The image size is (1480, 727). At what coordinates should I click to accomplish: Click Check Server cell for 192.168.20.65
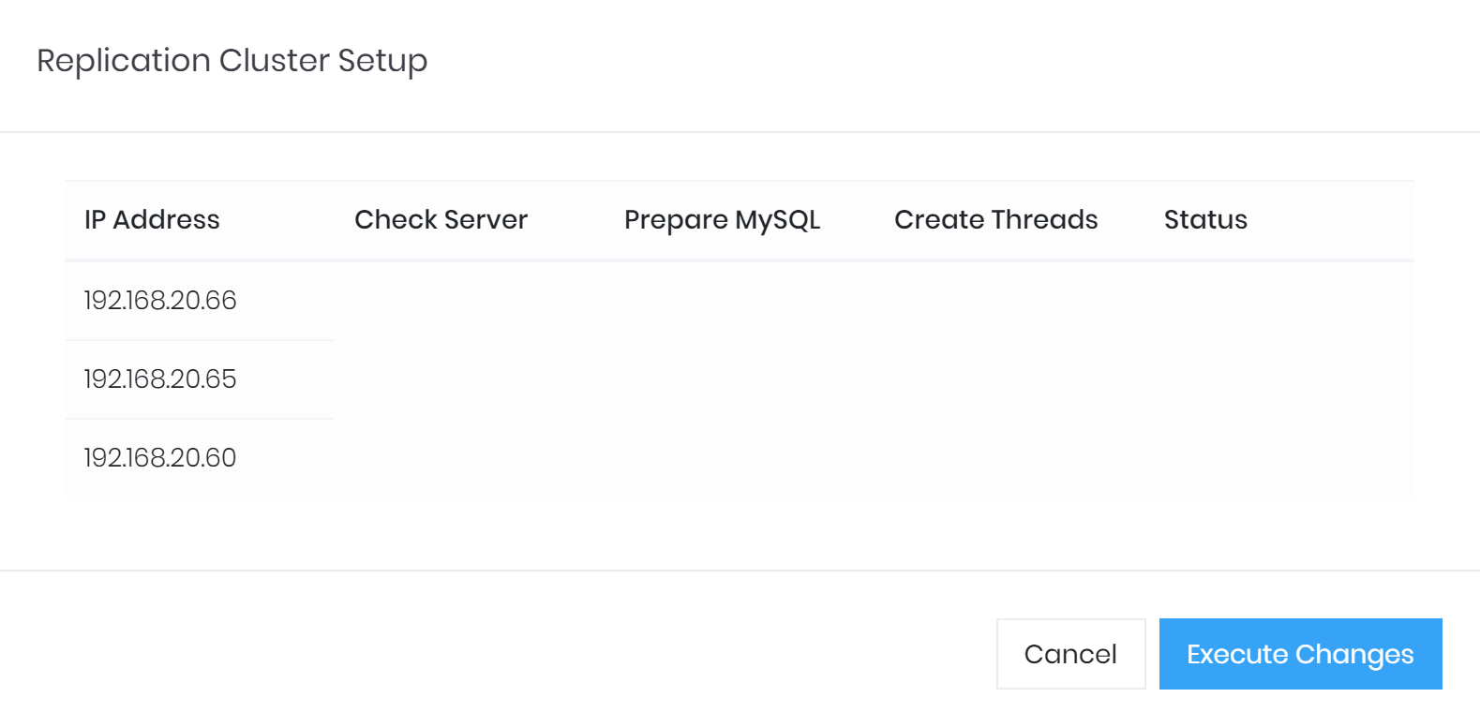[x=470, y=379]
